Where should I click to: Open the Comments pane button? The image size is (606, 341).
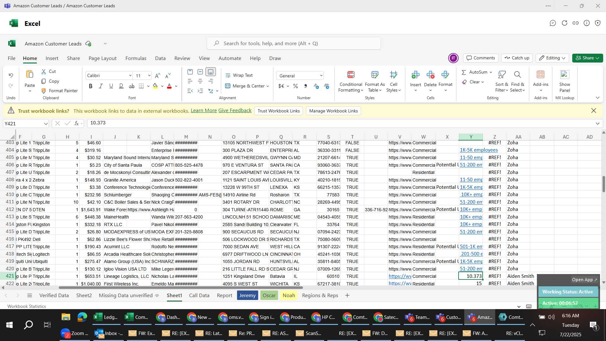481,58
